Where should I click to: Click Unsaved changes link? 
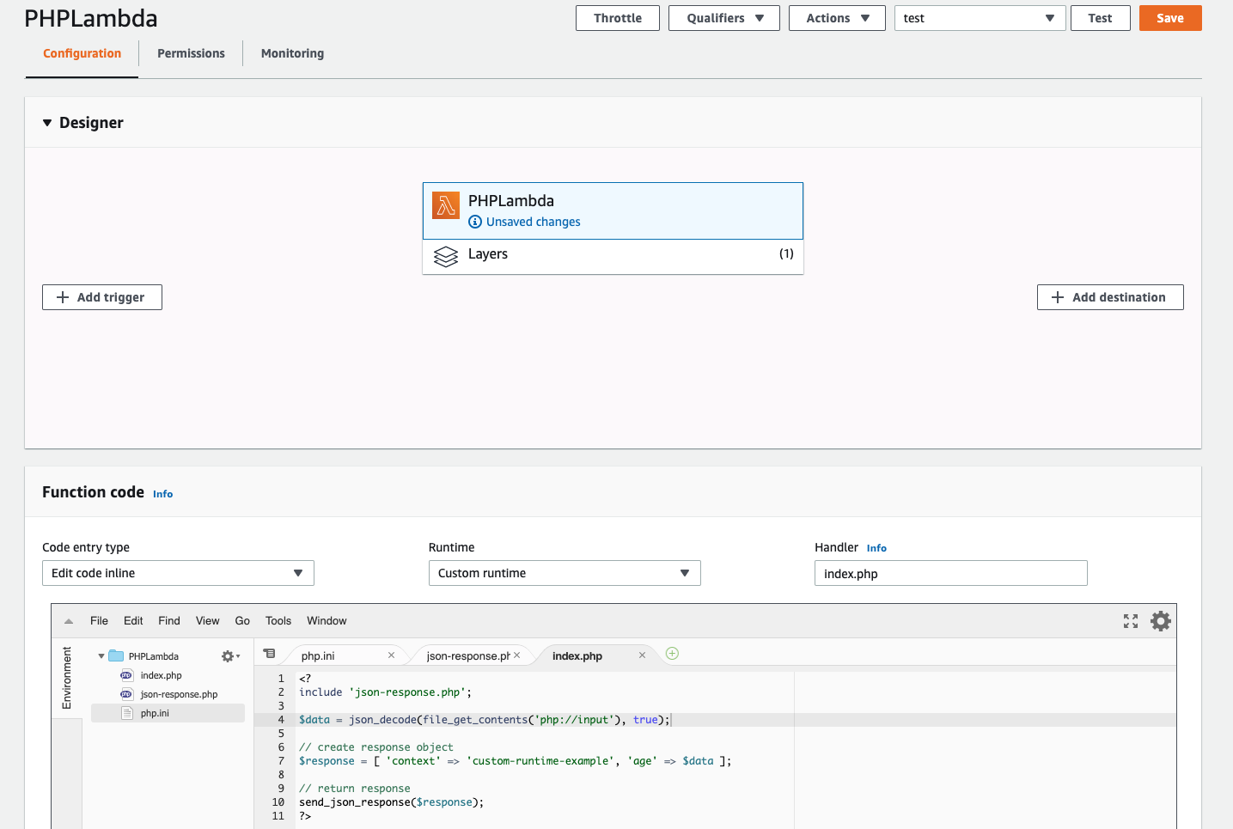534,222
